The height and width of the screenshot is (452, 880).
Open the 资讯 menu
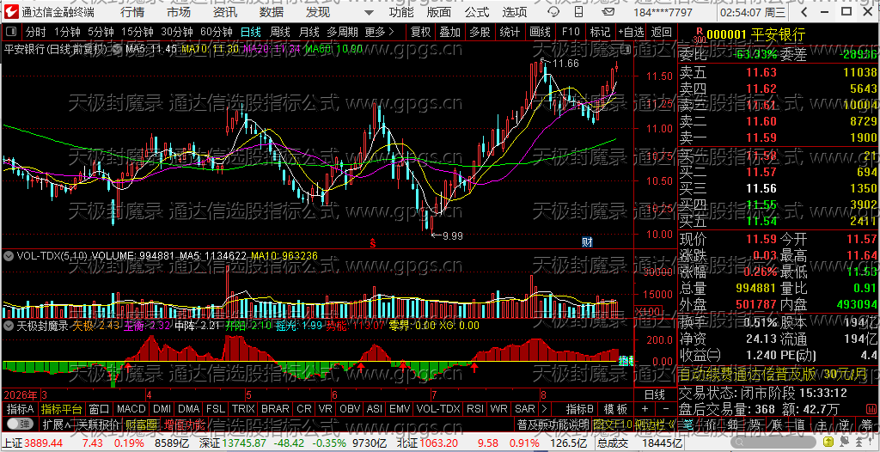pyautogui.click(x=225, y=12)
